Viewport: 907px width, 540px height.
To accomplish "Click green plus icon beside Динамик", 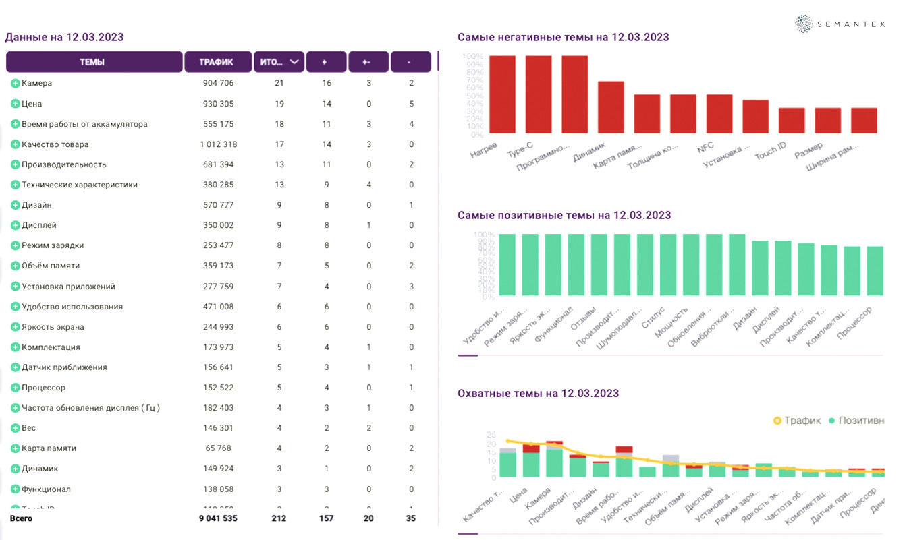I will point(15,469).
